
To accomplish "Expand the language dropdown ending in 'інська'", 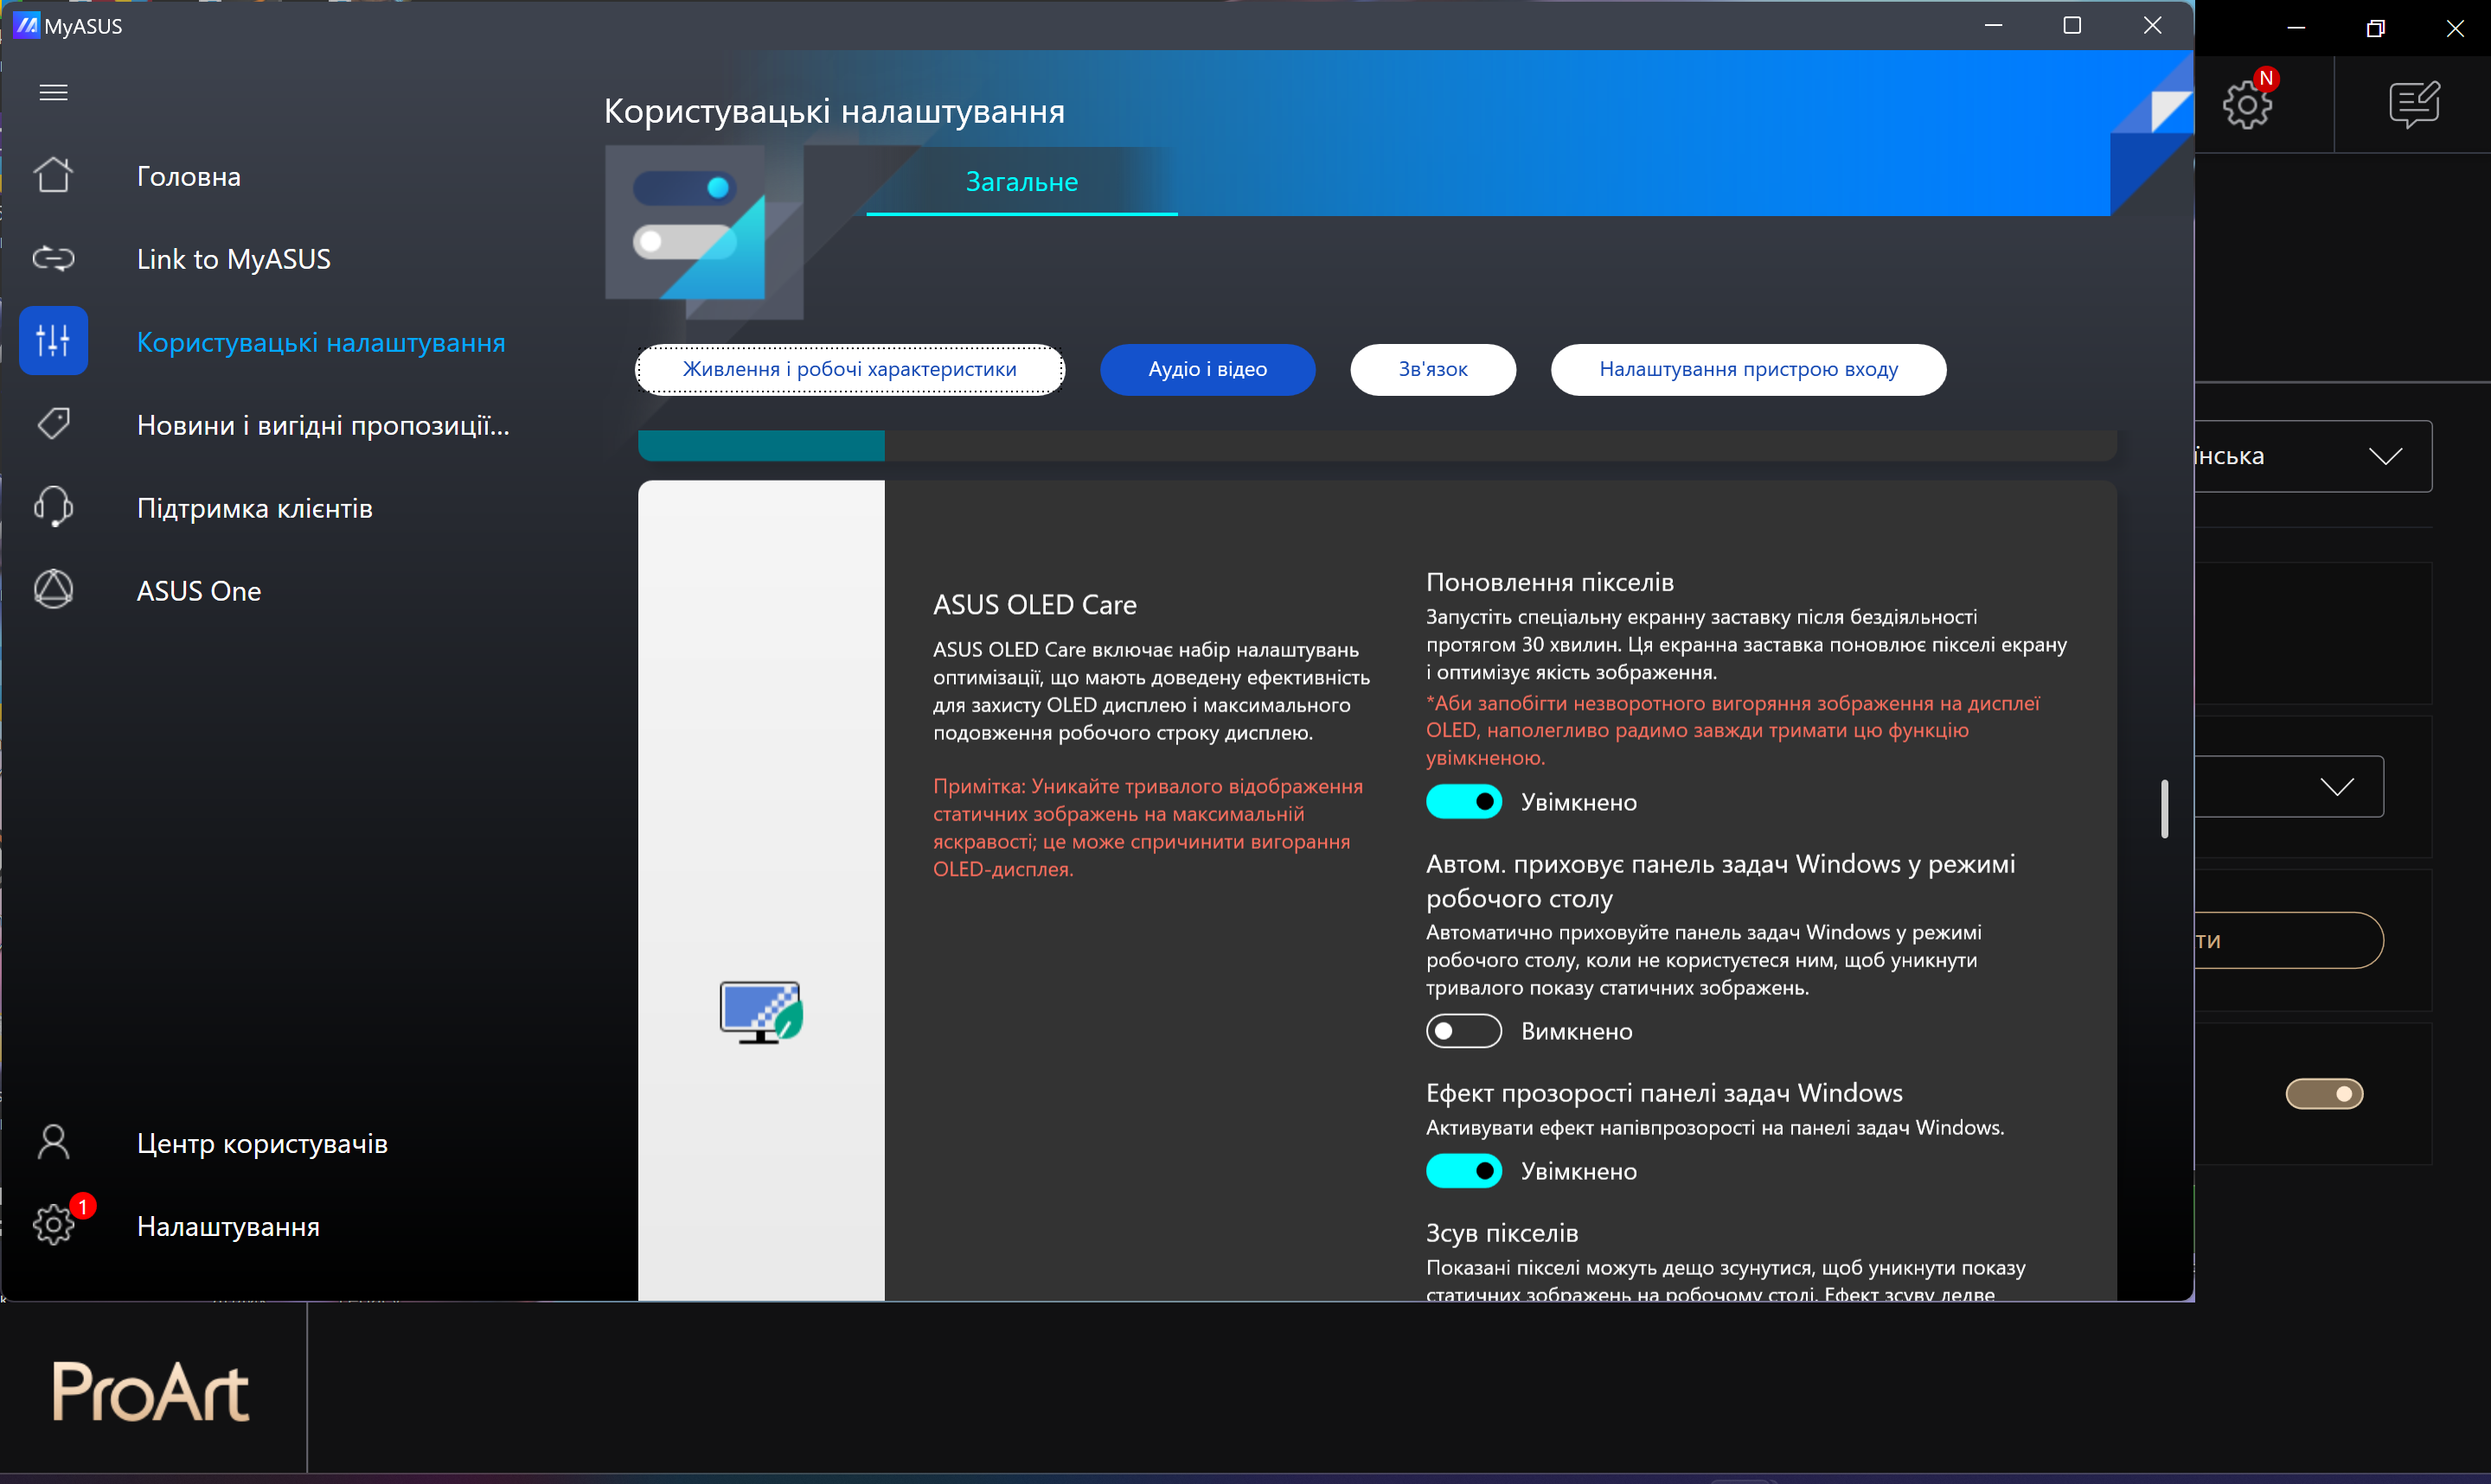I will (2386, 456).
